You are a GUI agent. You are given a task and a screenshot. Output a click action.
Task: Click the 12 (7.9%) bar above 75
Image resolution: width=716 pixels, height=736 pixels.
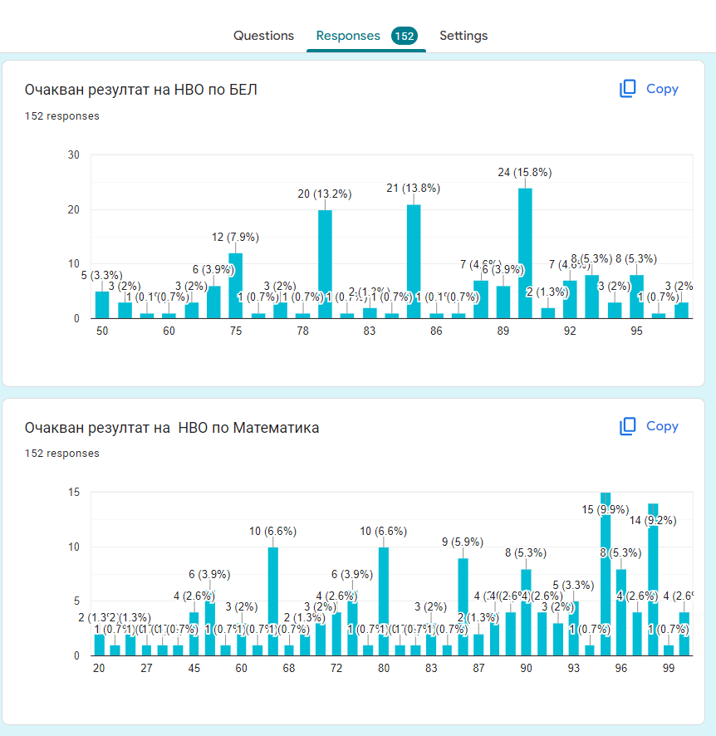pos(236,286)
